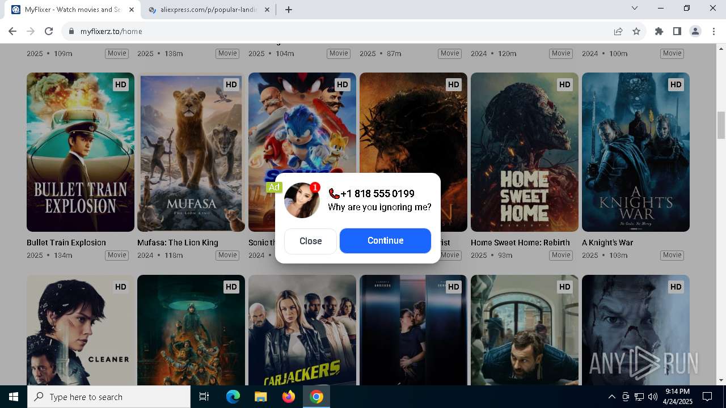Click the taskbar search box
This screenshot has width=726, height=408.
tap(109, 397)
